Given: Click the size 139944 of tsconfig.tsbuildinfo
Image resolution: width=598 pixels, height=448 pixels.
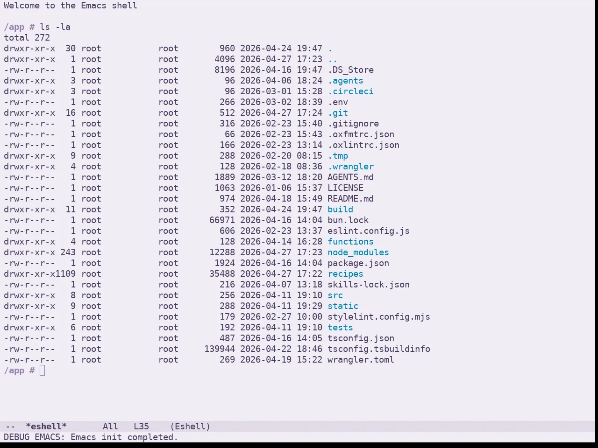Looking at the screenshot, I should click(220, 349).
